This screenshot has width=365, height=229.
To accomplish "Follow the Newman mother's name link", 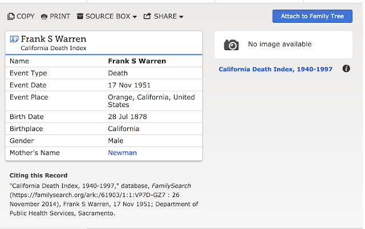I will [x=123, y=153].
